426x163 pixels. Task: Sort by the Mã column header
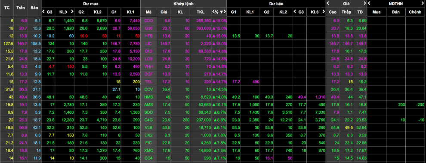point(148,12)
